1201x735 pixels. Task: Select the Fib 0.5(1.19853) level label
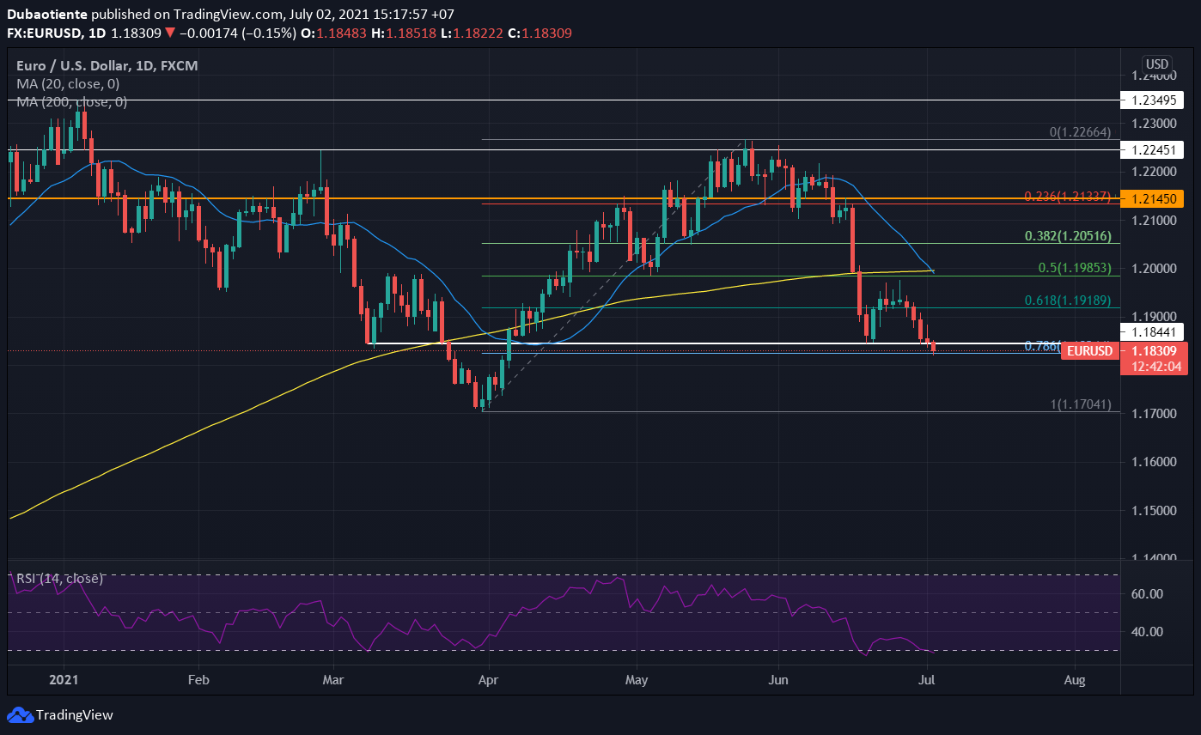(1075, 268)
